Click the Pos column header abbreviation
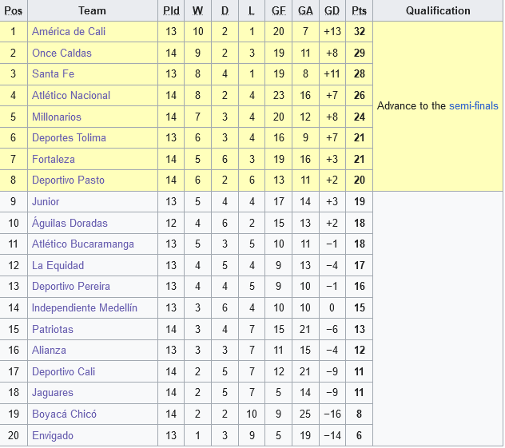This screenshot has height=448, width=505. 13,11
